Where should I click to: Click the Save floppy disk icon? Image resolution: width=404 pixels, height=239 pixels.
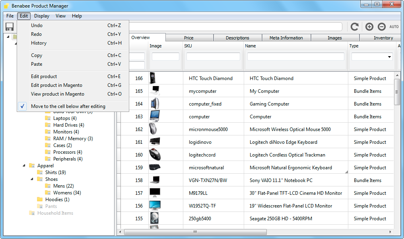click(10, 27)
